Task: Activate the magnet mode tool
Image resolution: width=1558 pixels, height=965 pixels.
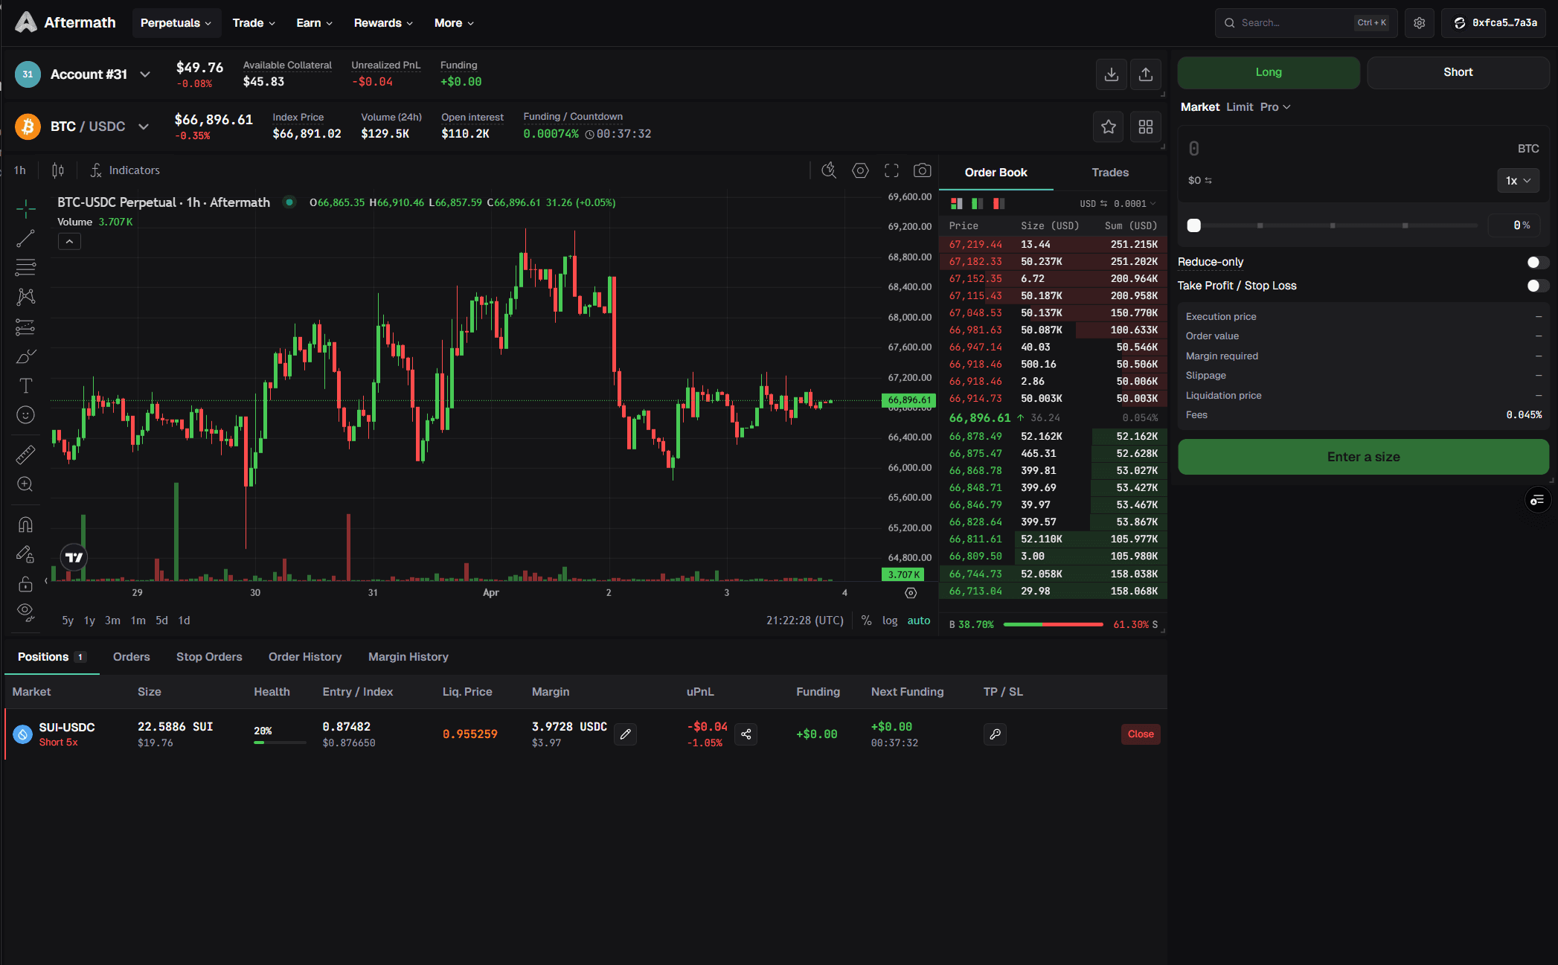Action: click(25, 524)
